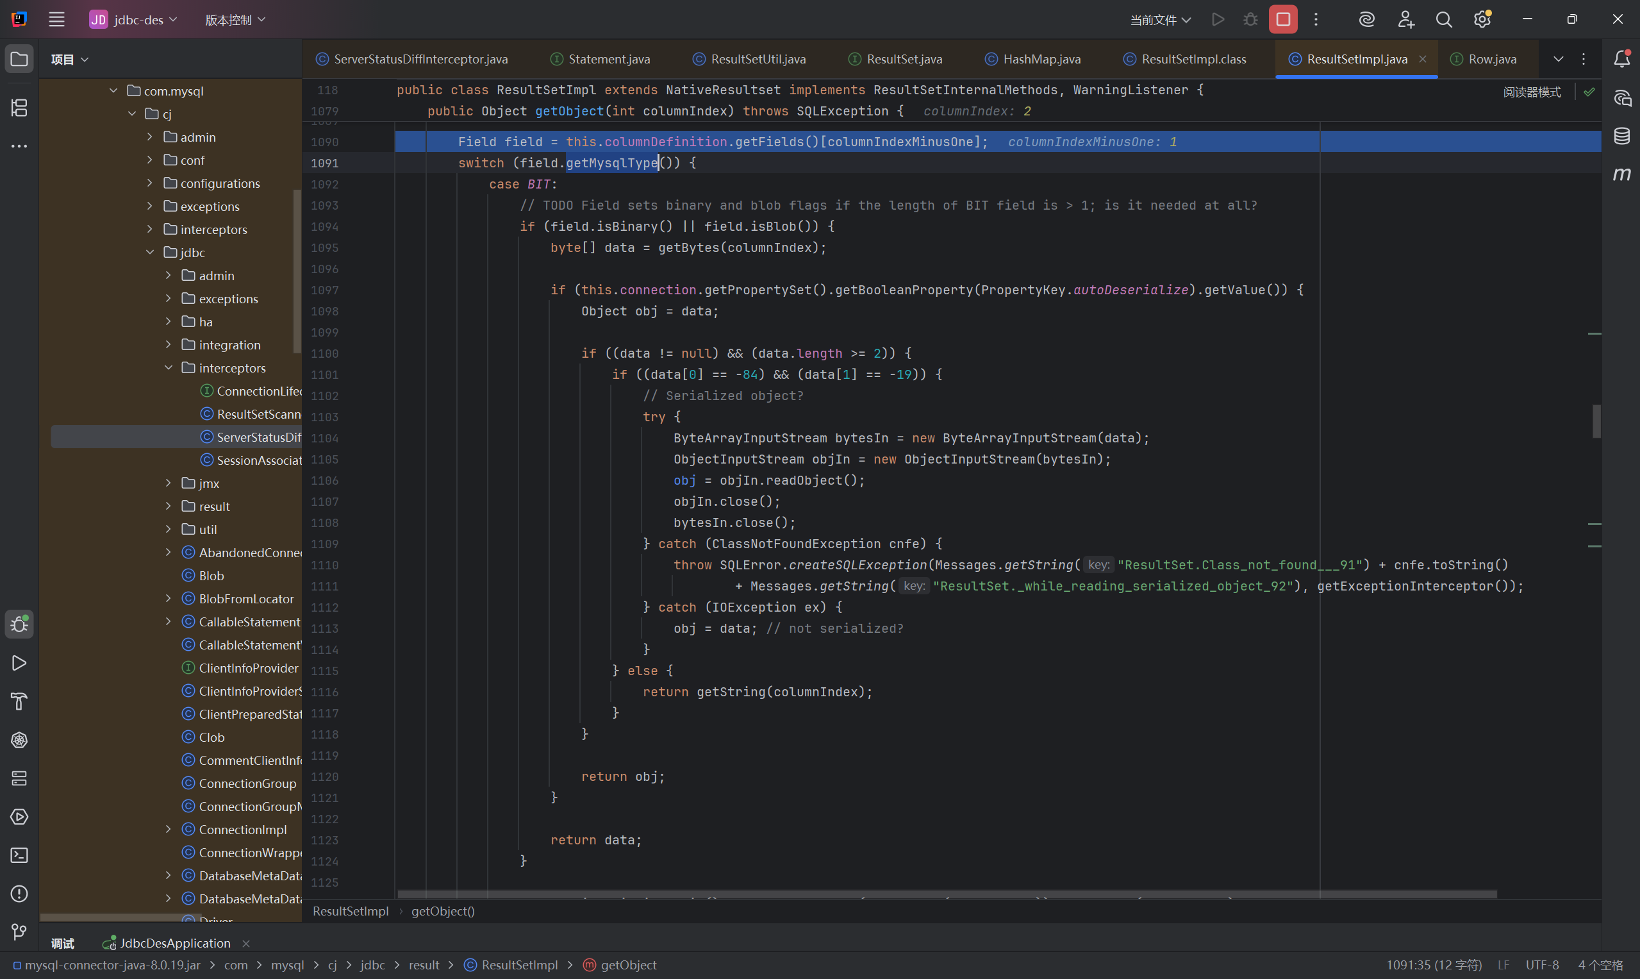Open the Notifications bell panel
Screen dimensions: 1640x979
pos(1621,60)
